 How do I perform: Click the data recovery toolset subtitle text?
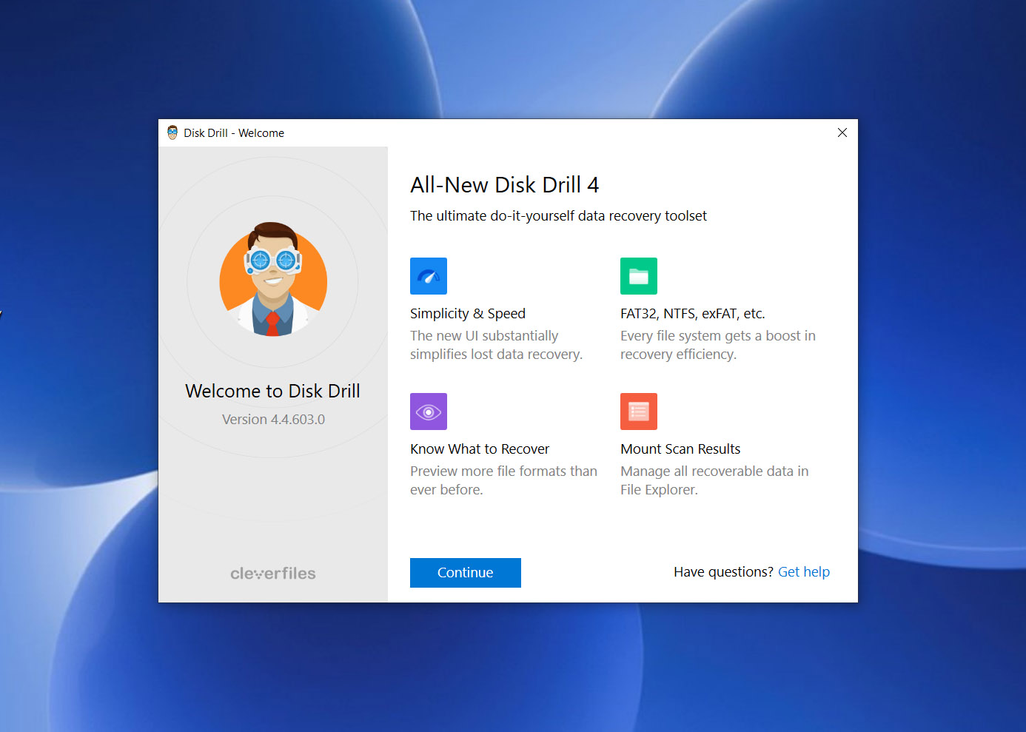click(x=559, y=215)
